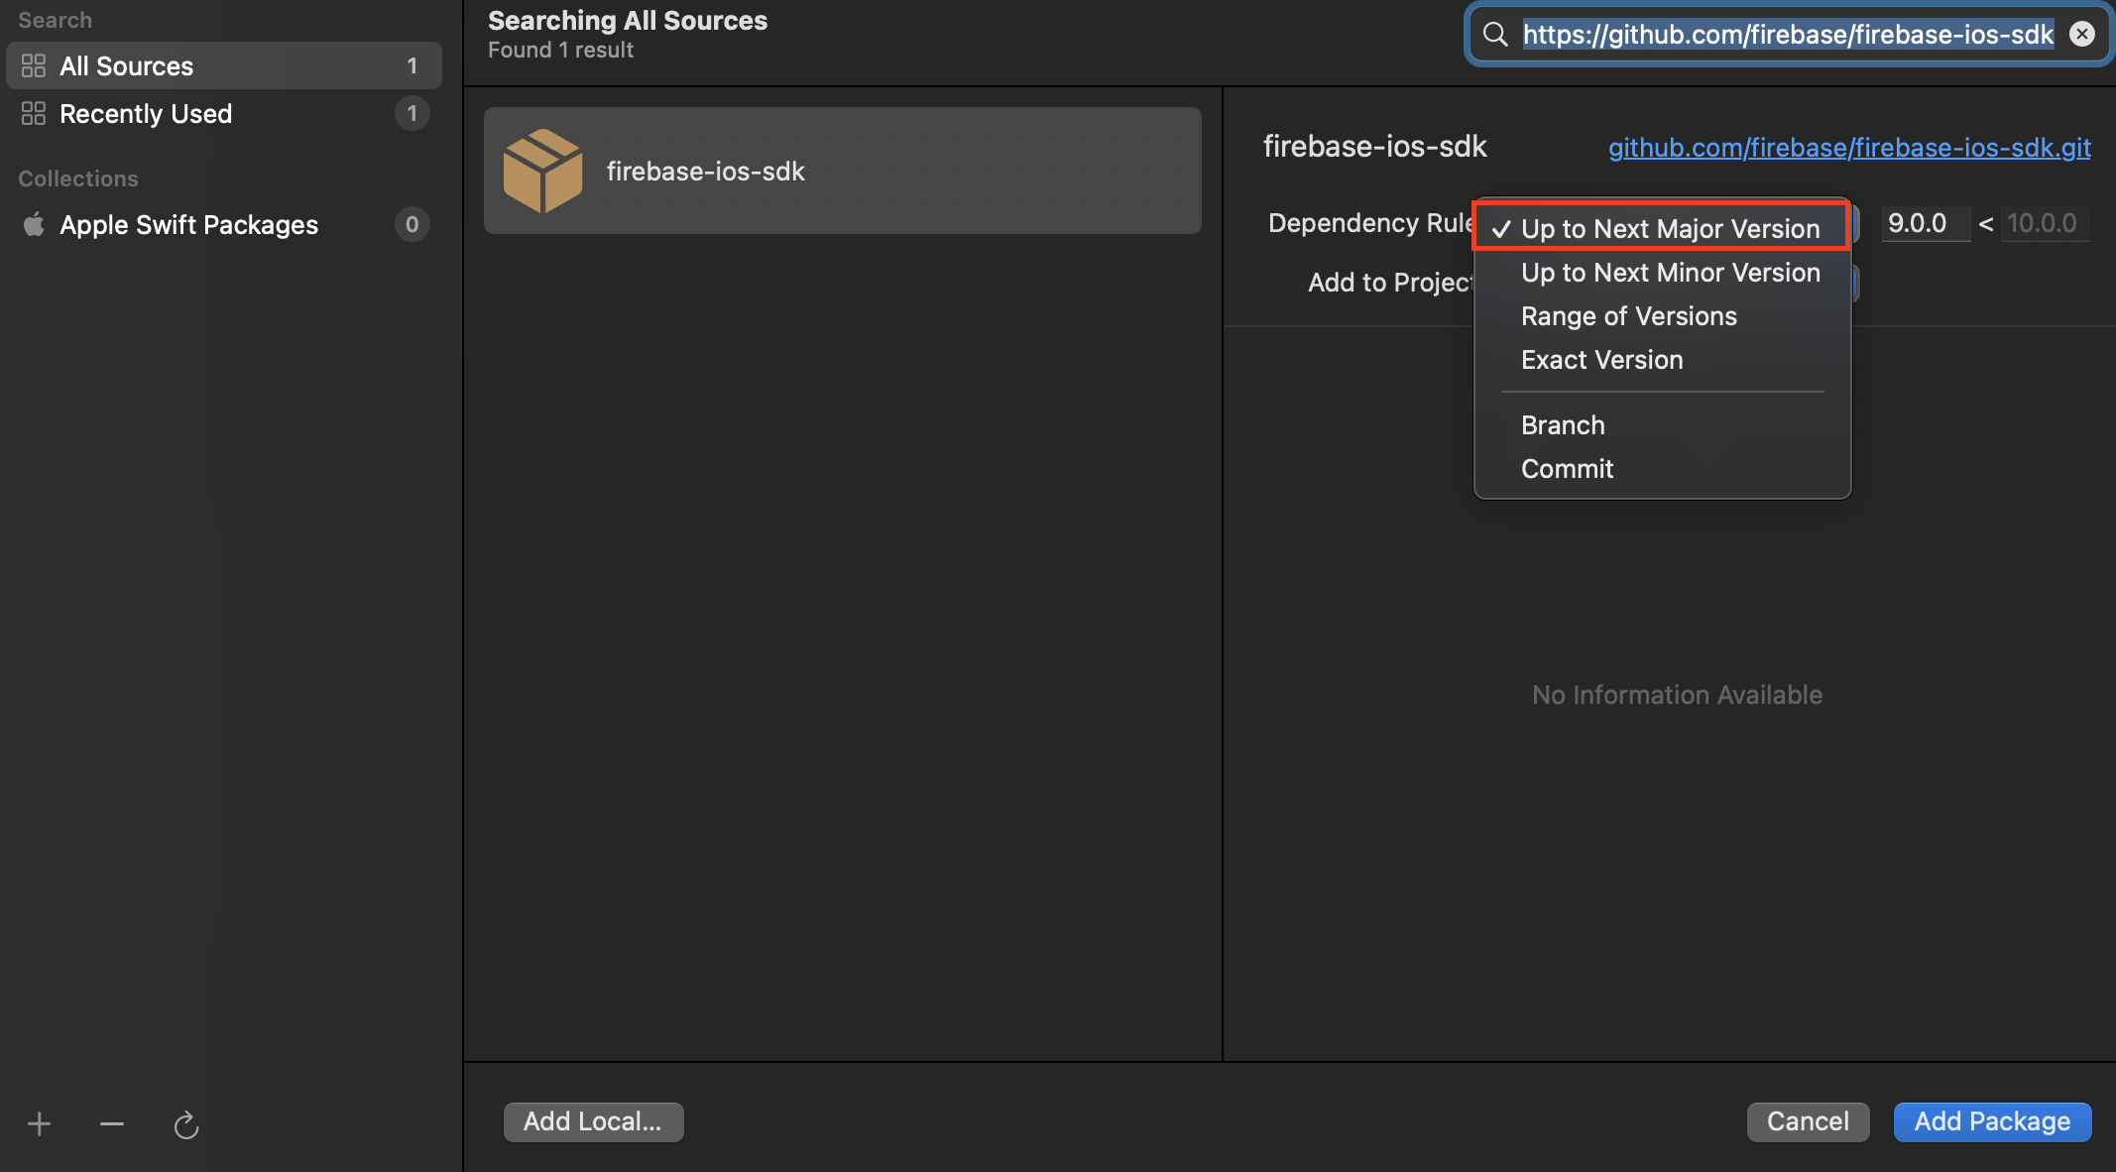The height and width of the screenshot is (1172, 2116).
Task: Choose Up to Next Minor Version
Action: coord(1662,272)
